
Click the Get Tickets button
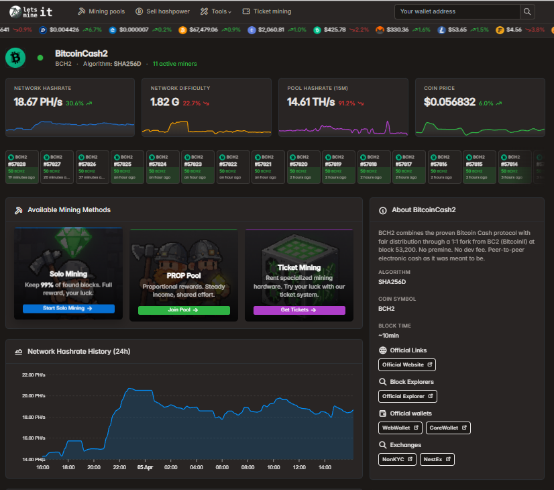click(x=299, y=309)
